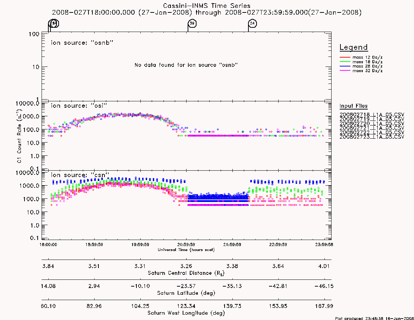Click the 'Saturn West Longitude (deg)' axis title
Image resolution: width=414 pixels, height=320 pixels.
point(186,313)
